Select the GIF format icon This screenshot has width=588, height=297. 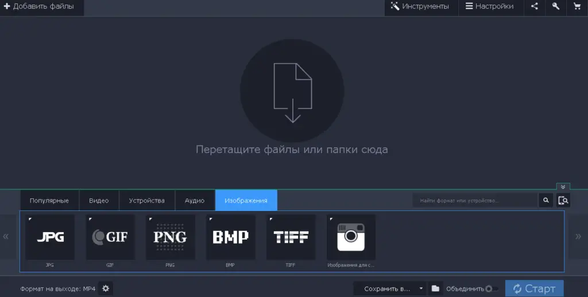click(110, 237)
